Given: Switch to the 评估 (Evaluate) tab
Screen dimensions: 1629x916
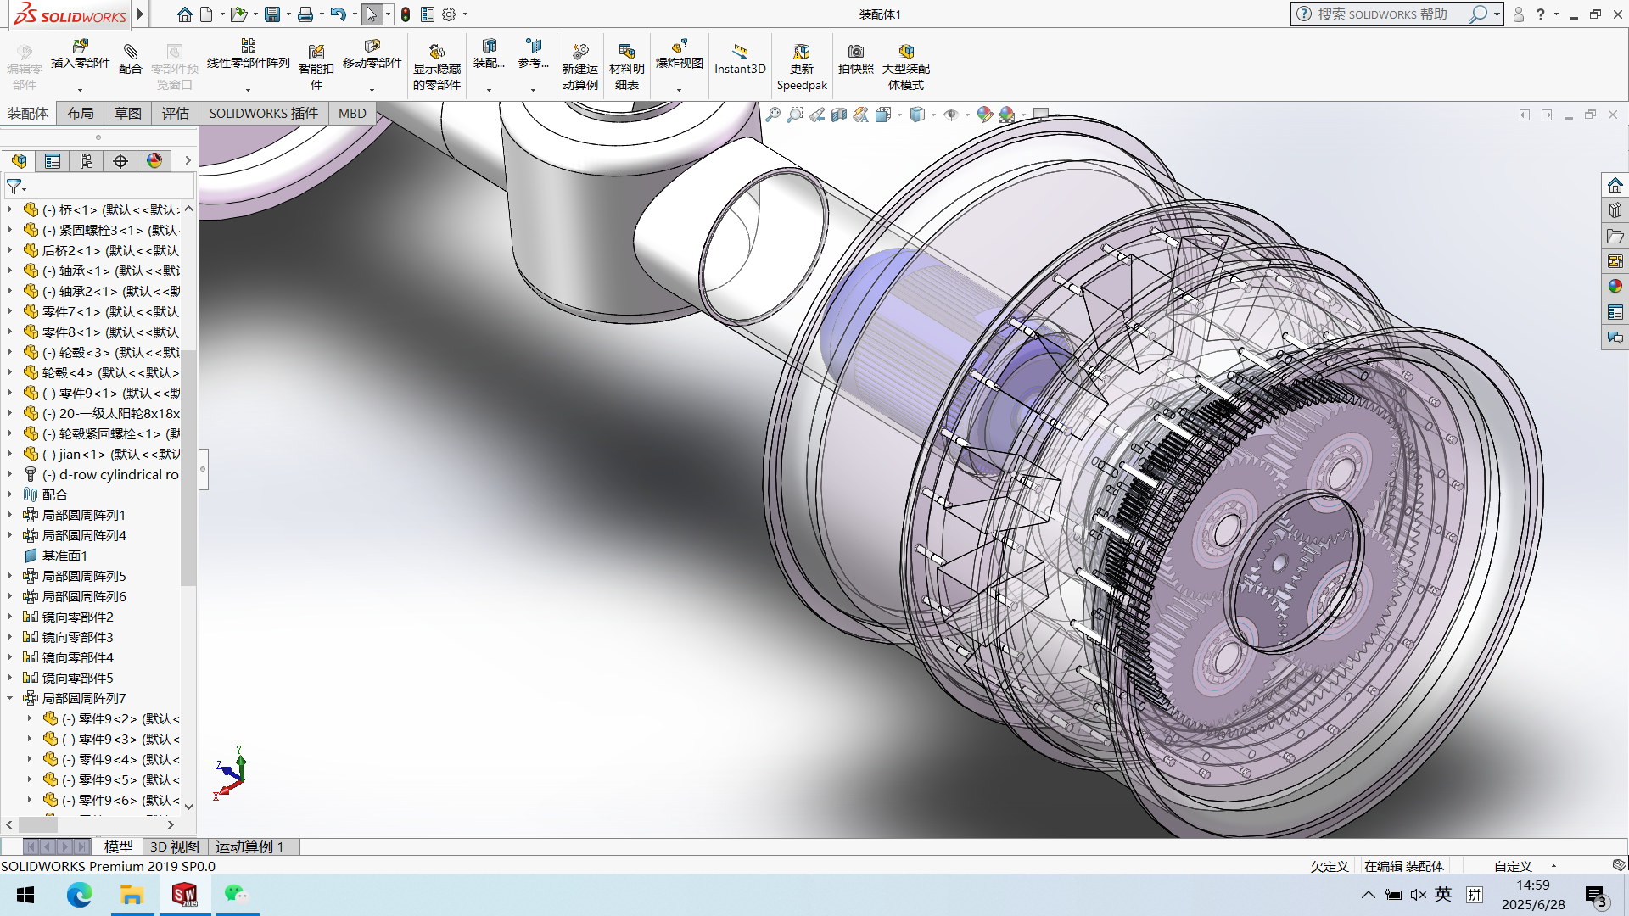Looking at the screenshot, I should coord(176,113).
